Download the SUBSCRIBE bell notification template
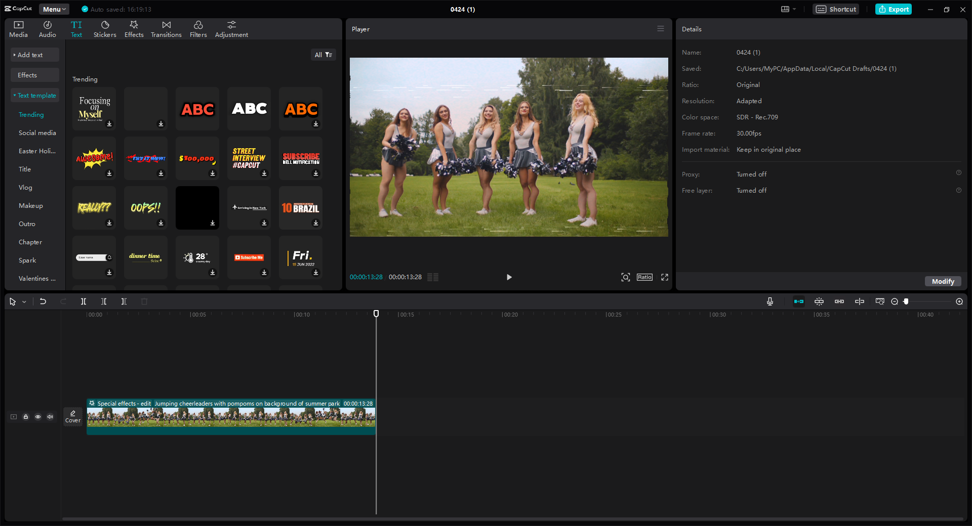The image size is (972, 526). tap(316, 173)
